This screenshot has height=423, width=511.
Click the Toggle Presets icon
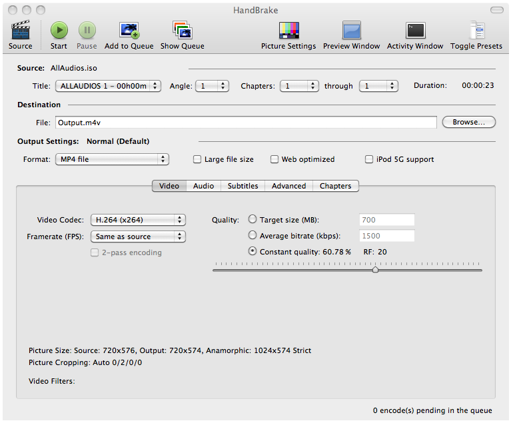click(477, 30)
